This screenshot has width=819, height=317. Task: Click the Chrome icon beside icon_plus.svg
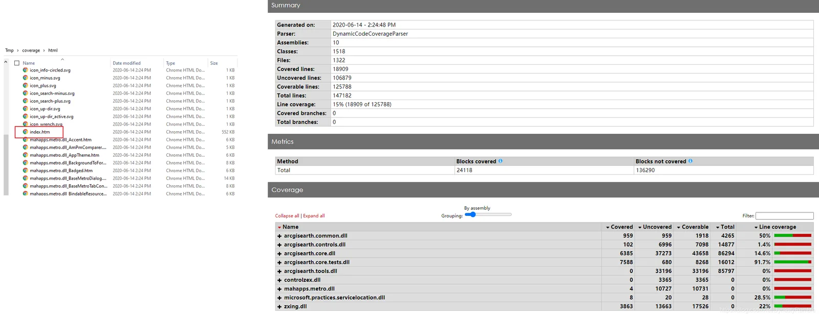tap(25, 85)
